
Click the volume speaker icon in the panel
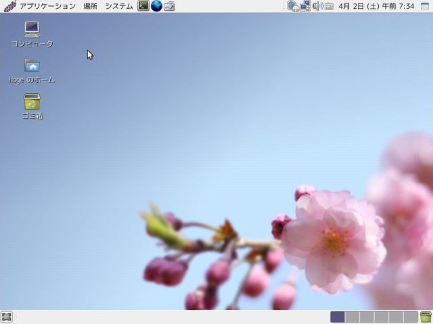(x=317, y=6)
